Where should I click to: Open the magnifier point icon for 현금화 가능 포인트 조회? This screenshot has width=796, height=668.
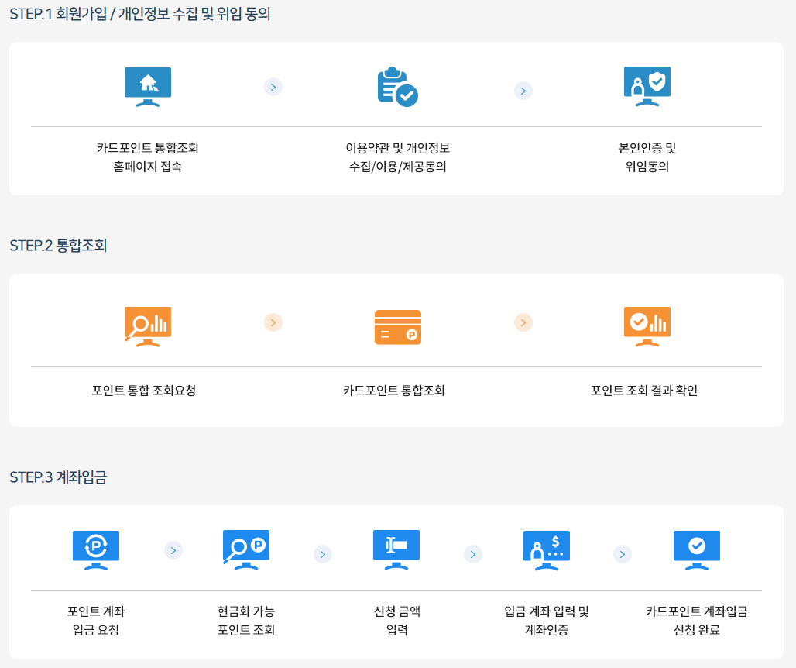point(245,550)
